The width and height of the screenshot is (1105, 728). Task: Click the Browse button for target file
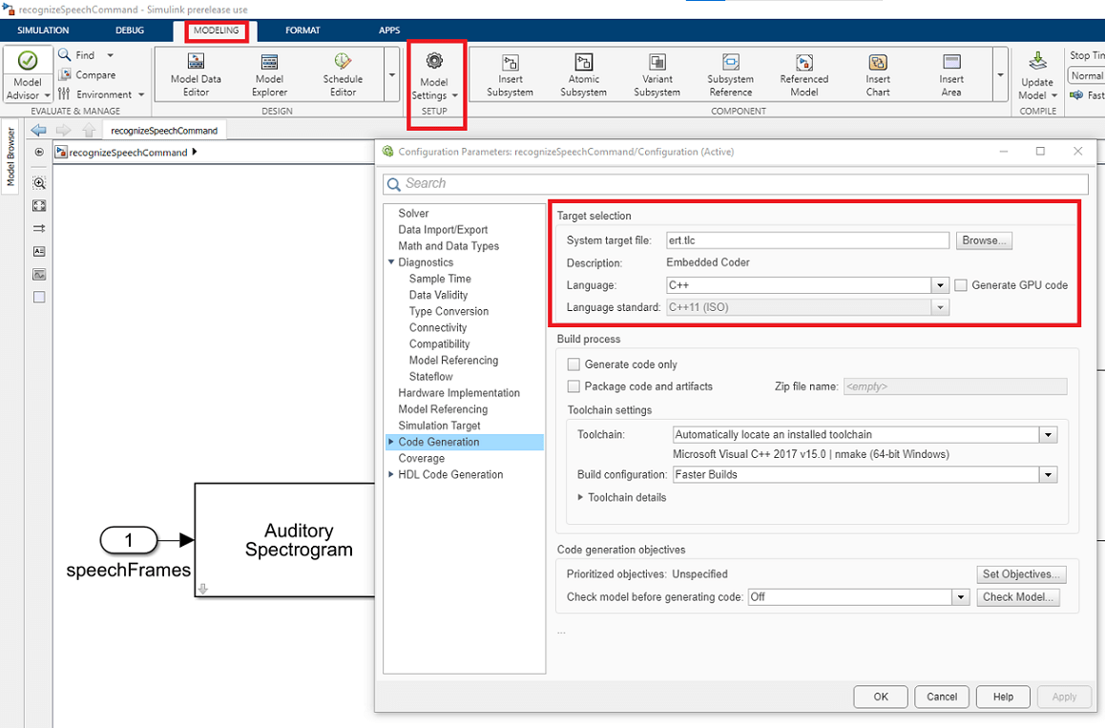tap(984, 240)
